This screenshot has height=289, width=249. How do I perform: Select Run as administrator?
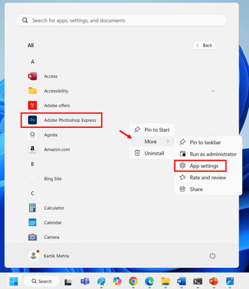[x=208, y=154]
